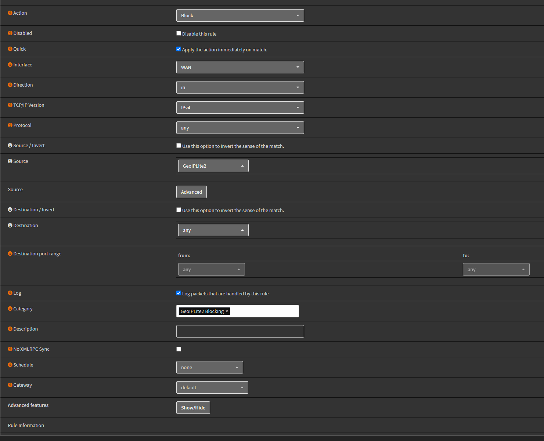The image size is (544, 441).
Task: Click the Protocol help info icon
Action: 10,125
